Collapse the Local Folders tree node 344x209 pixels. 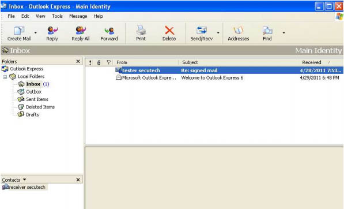coord(5,77)
